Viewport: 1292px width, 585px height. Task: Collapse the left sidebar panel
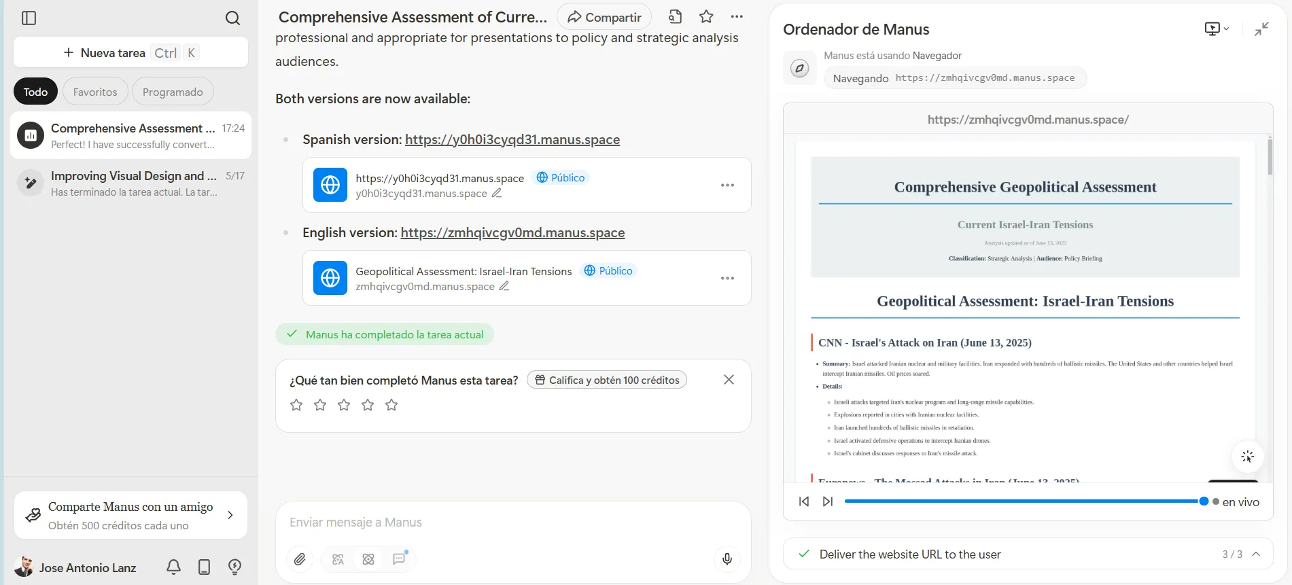(29, 18)
